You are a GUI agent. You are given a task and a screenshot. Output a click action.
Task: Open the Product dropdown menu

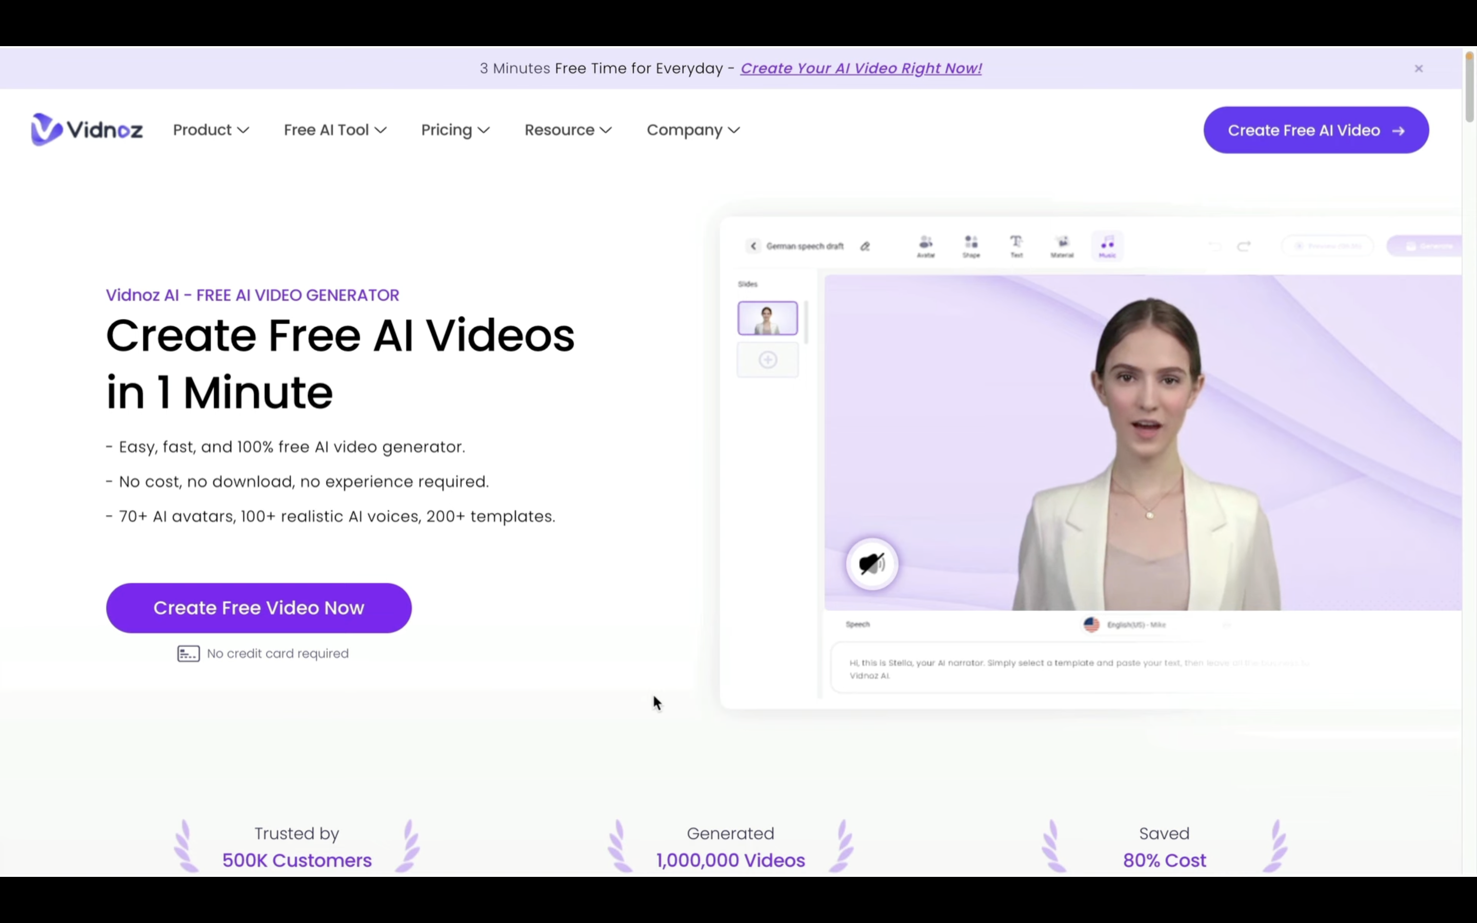pos(211,130)
